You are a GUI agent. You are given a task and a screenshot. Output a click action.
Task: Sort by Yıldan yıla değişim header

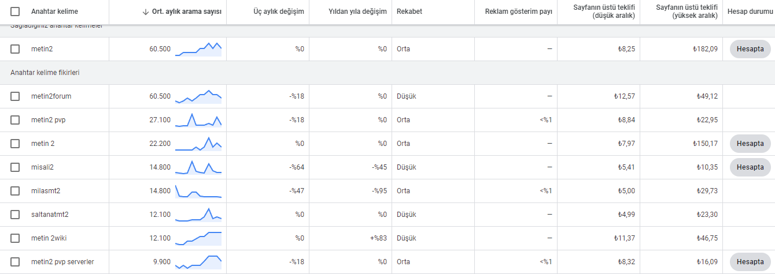click(357, 12)
